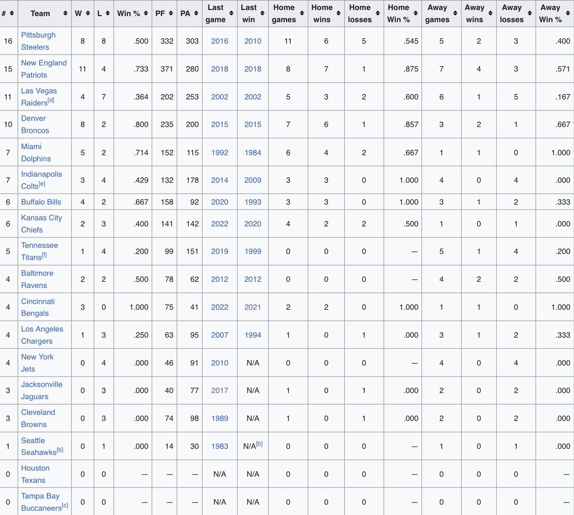The width and height of the screenshot is (574, 515).
Task: Open the Seattle Seahawks link
Action: pyautogui.click(x=39, y=446)
